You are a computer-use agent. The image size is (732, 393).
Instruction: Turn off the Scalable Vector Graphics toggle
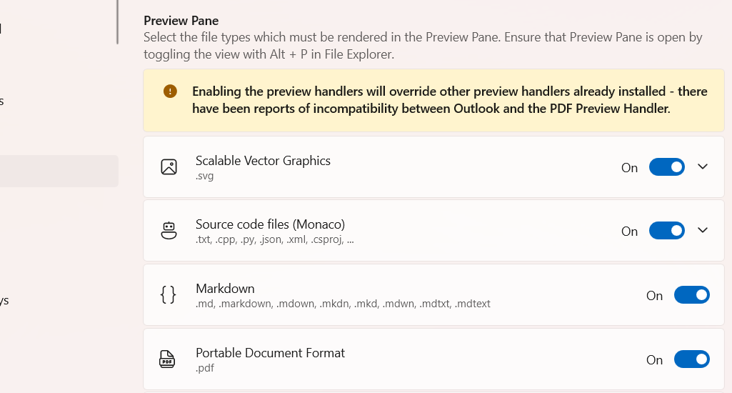tap(666, 167)
